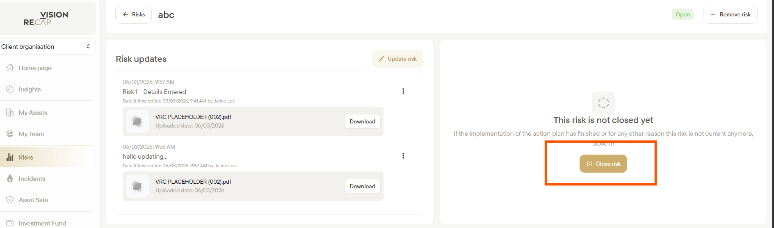Click the Investment Fund wallet icon
774x228 pixels.
pos(10,223)
